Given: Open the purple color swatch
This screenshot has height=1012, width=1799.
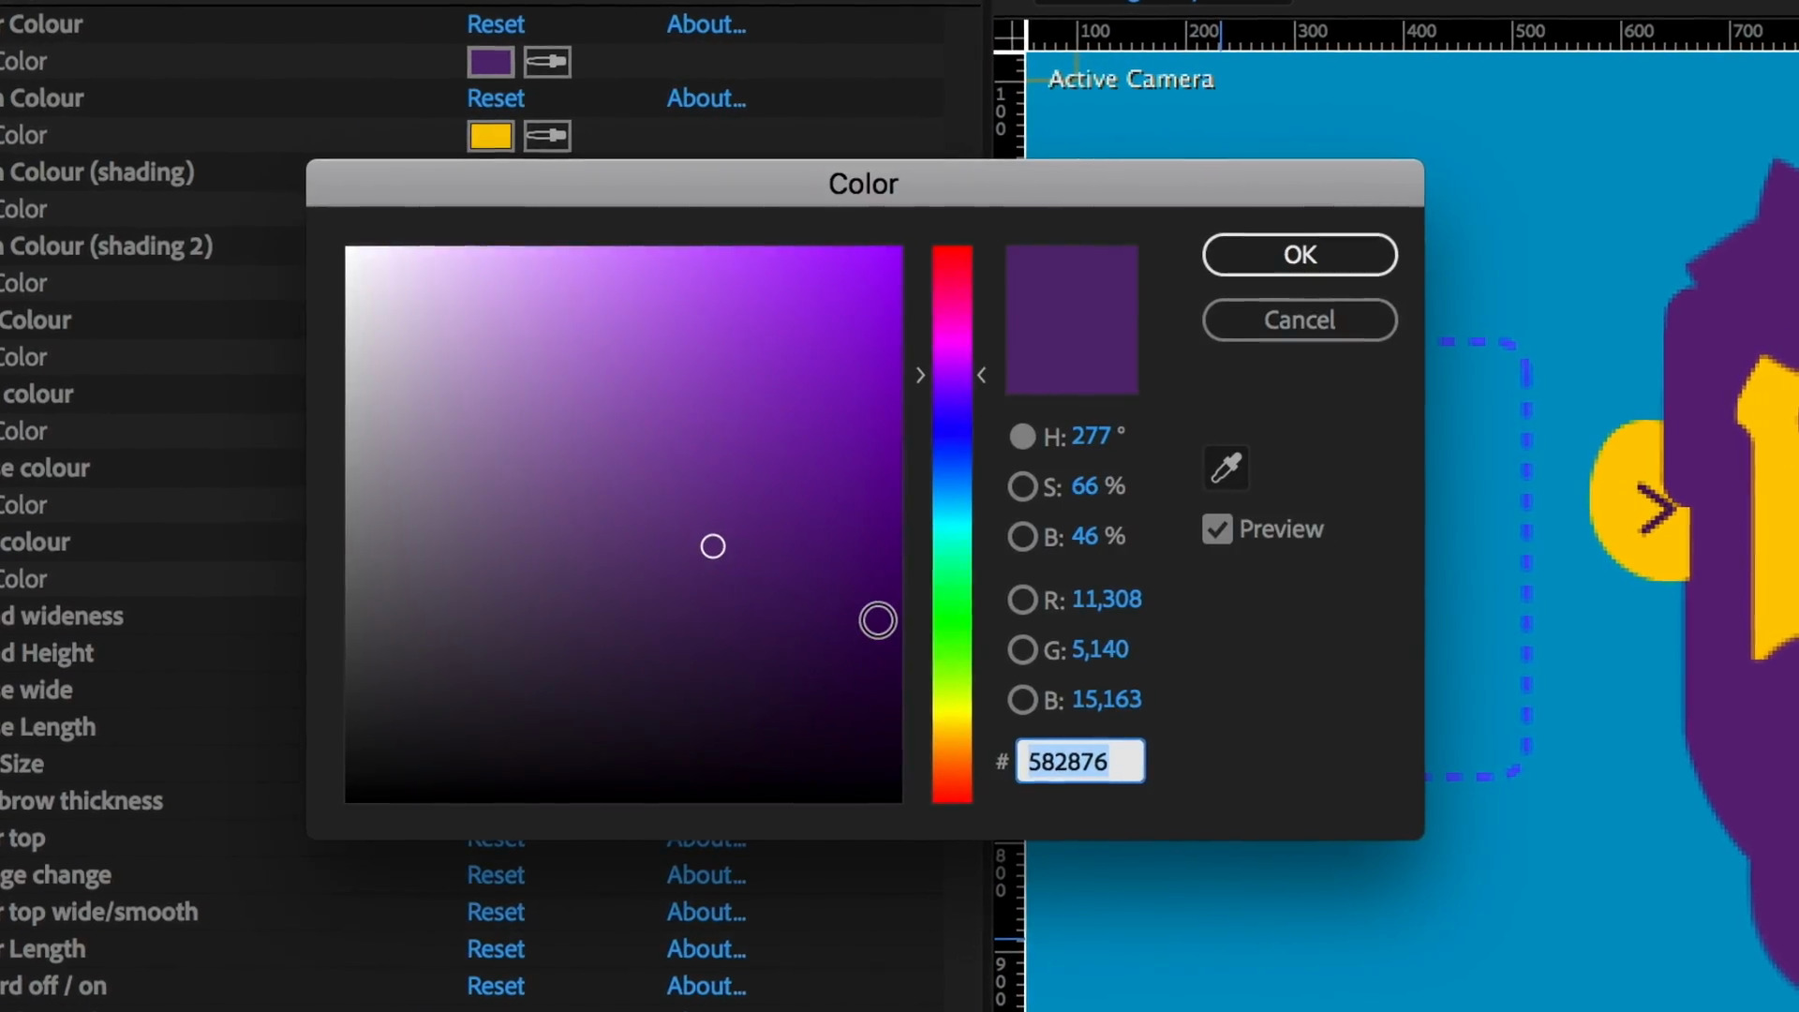Looking at the screenshot, I should point(491,62).
